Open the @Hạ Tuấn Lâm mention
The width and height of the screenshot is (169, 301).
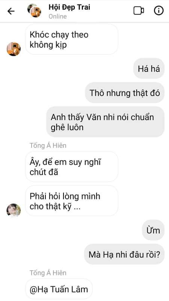click(59, 289)
